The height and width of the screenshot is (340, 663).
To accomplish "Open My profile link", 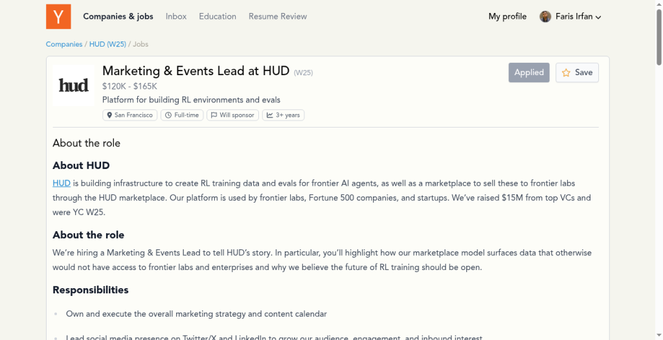I will 508,16.
